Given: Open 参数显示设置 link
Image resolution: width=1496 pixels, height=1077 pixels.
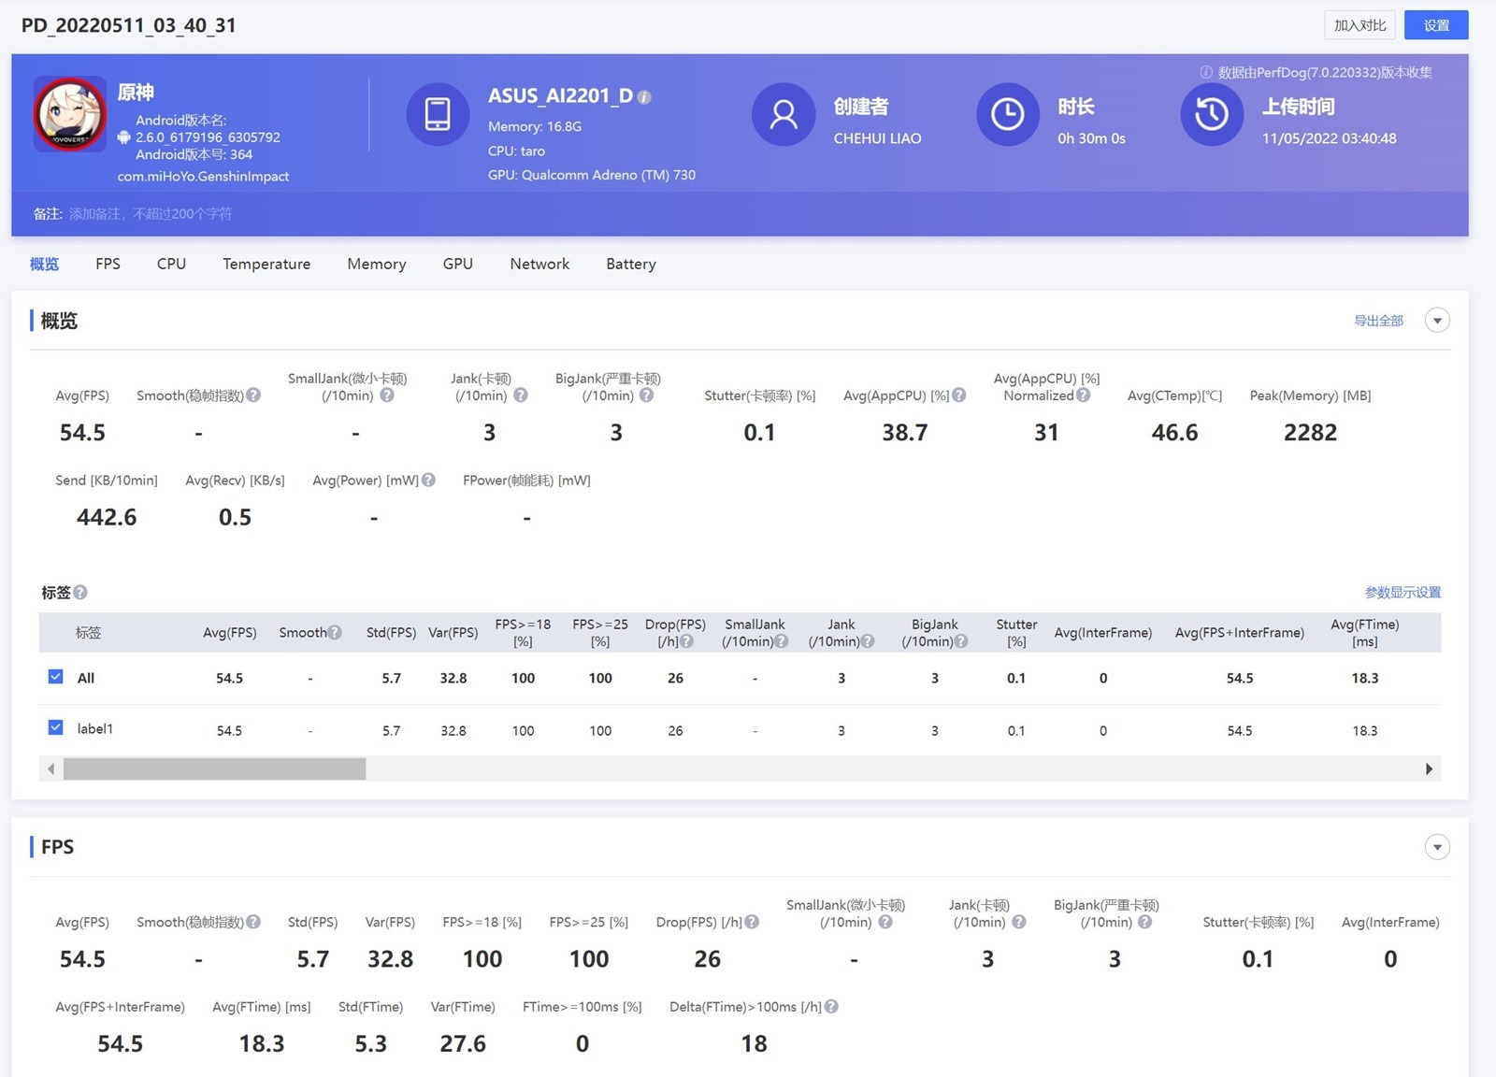Looking at the screenshot, I should pos(1402,592).
